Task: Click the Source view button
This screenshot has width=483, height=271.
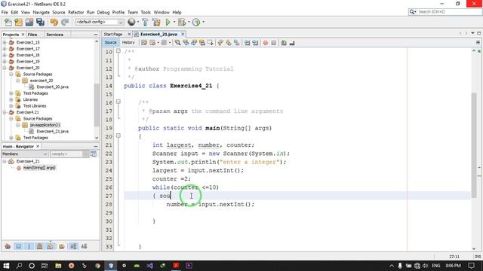Action: pyautogui.click(x=111, y=43)
